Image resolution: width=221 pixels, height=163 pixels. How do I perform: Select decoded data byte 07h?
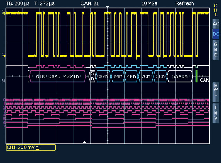point(103,76)
